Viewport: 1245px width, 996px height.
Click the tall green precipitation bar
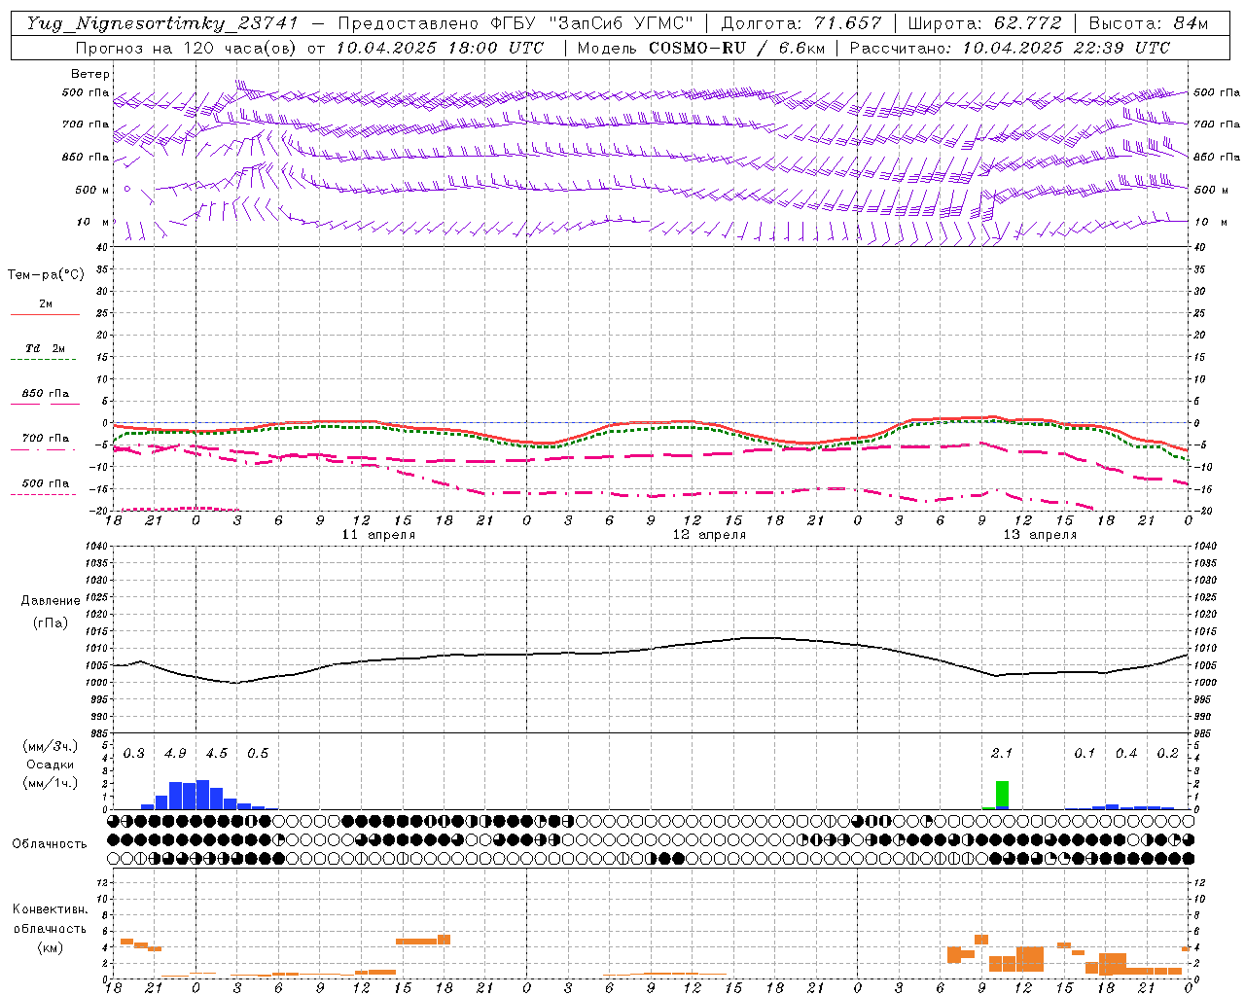pyautogui.click(x=1002, y=795)
